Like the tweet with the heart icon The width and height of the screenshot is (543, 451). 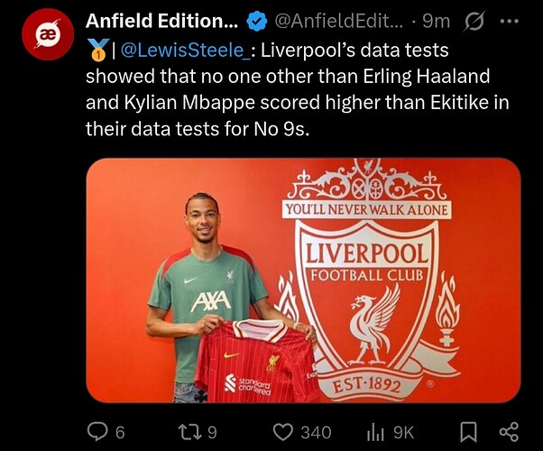pyautogui.click(x=283, y=432)
